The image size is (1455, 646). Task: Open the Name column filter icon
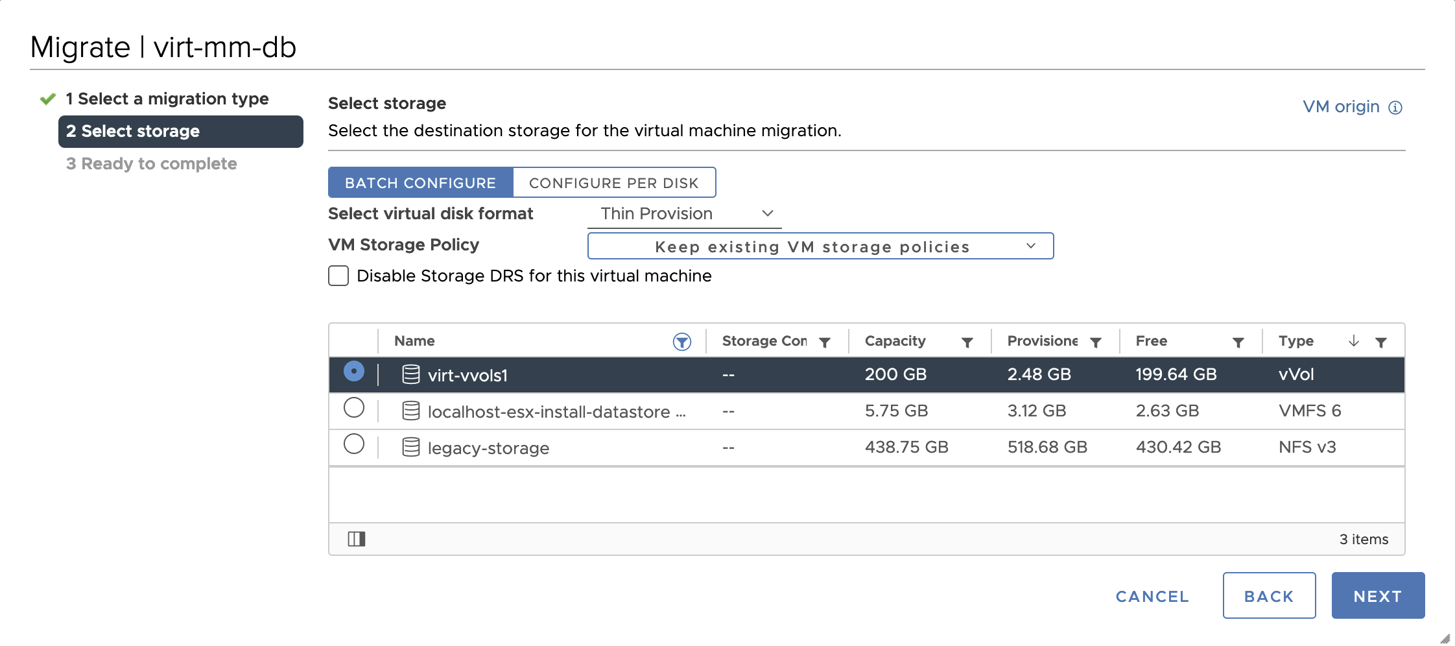[681, 342]
